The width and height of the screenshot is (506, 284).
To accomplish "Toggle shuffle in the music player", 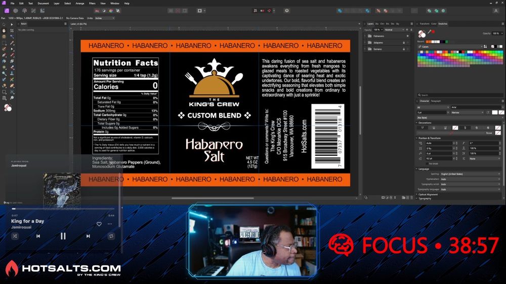I will click(x=15, y=236).
